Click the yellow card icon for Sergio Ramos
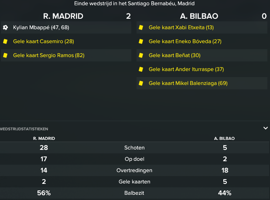Screen dimensions: 270x200 [x=5, y=55]
